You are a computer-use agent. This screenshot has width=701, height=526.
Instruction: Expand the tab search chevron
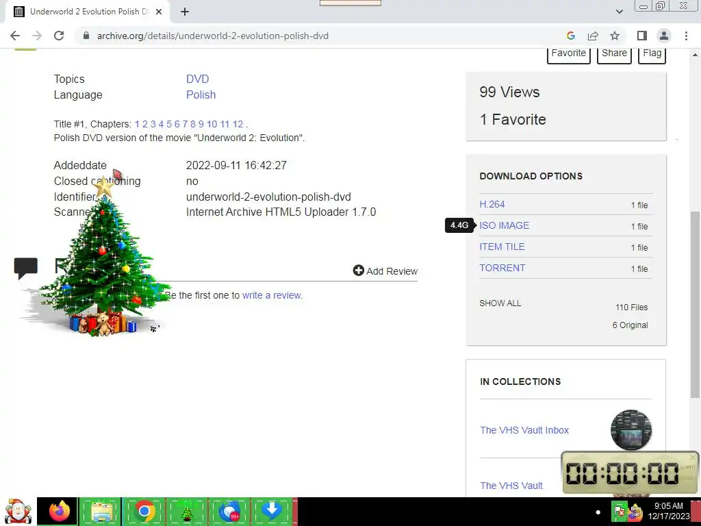pos(619,12)
